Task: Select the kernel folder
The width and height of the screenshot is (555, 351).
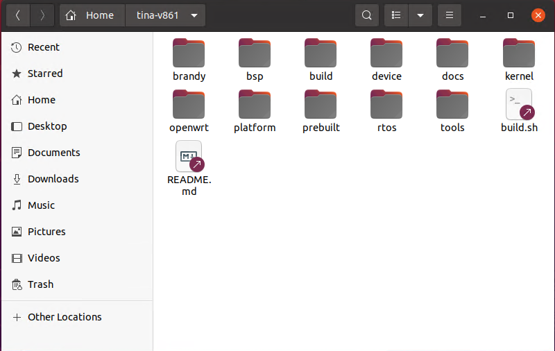Action: point(519,53)
